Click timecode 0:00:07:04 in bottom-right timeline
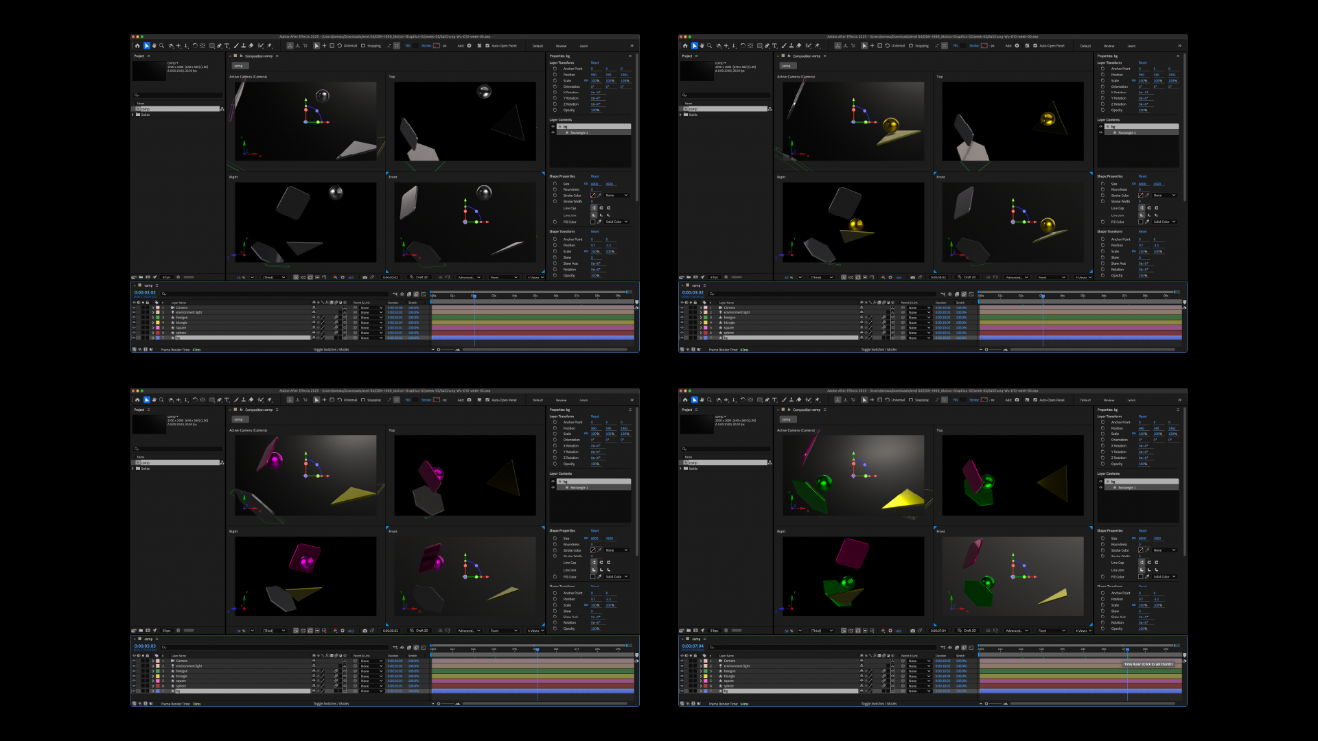 [693, 646]
